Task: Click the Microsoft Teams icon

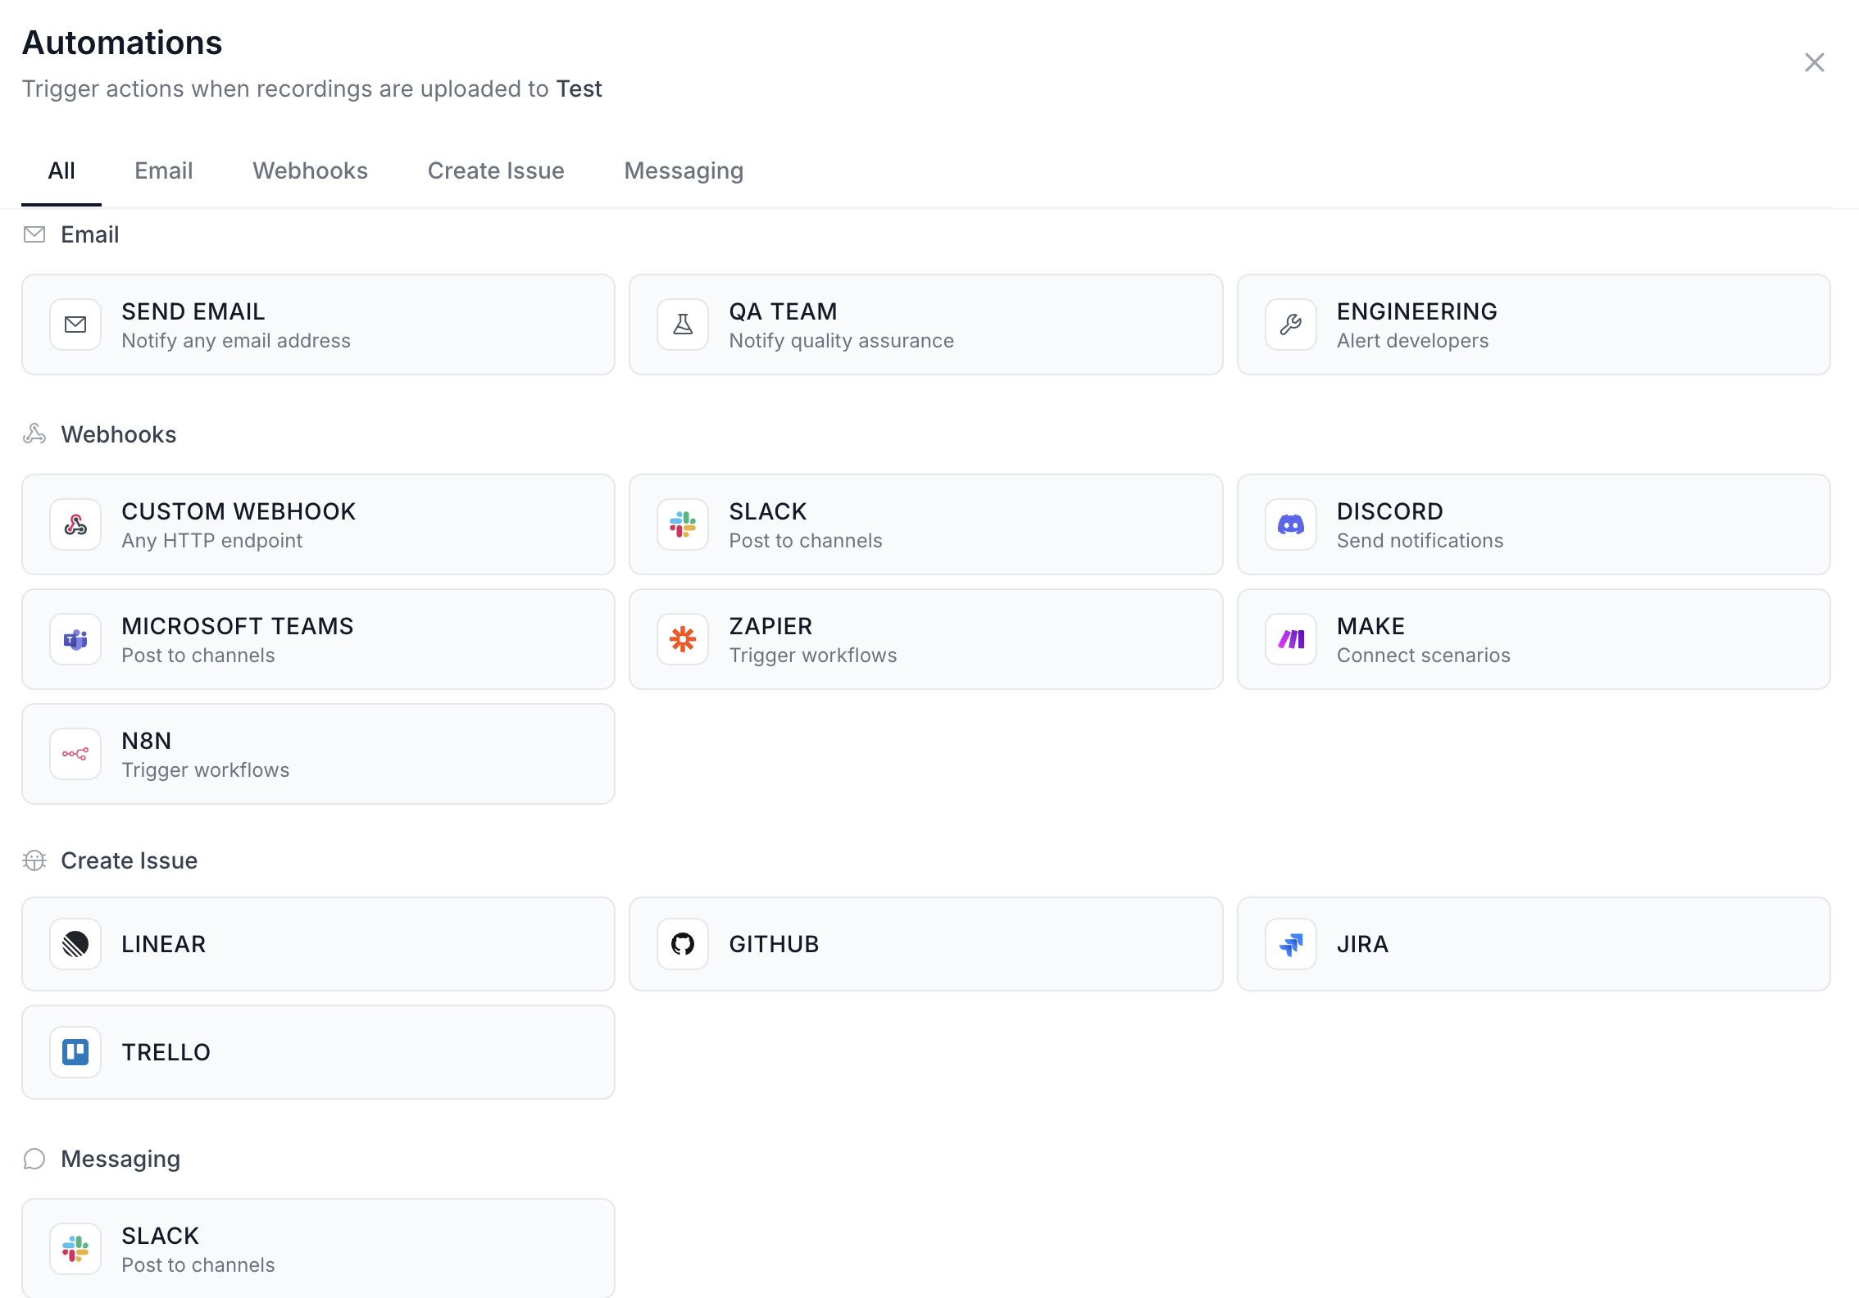Action: pyautogui.click(x=75, y=639)
